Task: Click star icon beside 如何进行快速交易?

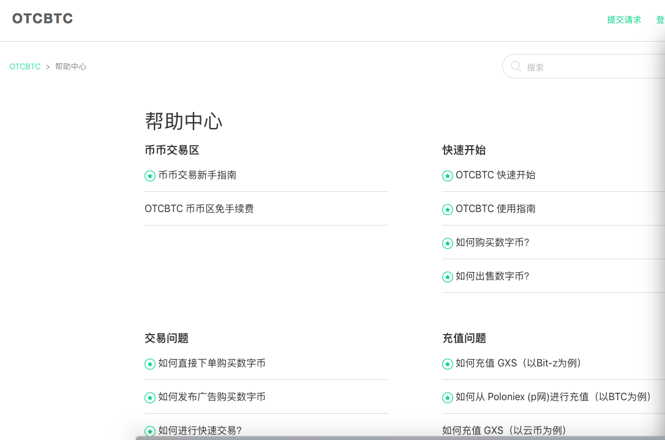Action: pyautogui.click(x=150, y=431)
